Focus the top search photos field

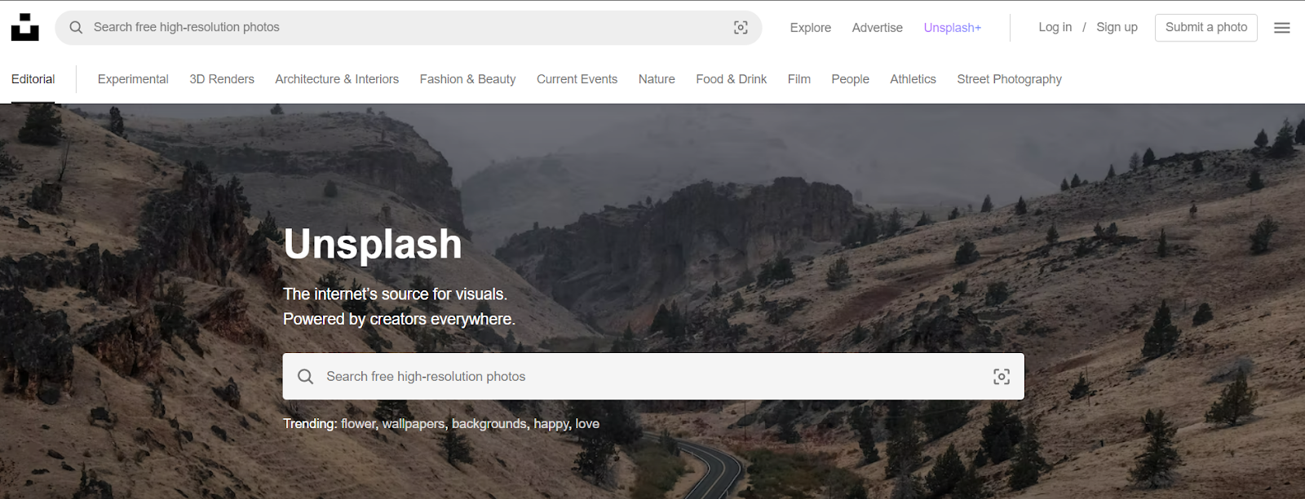point(409,28)
